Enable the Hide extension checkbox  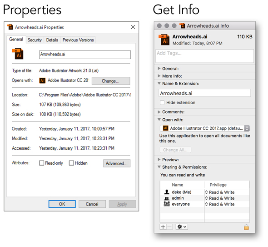162,102
